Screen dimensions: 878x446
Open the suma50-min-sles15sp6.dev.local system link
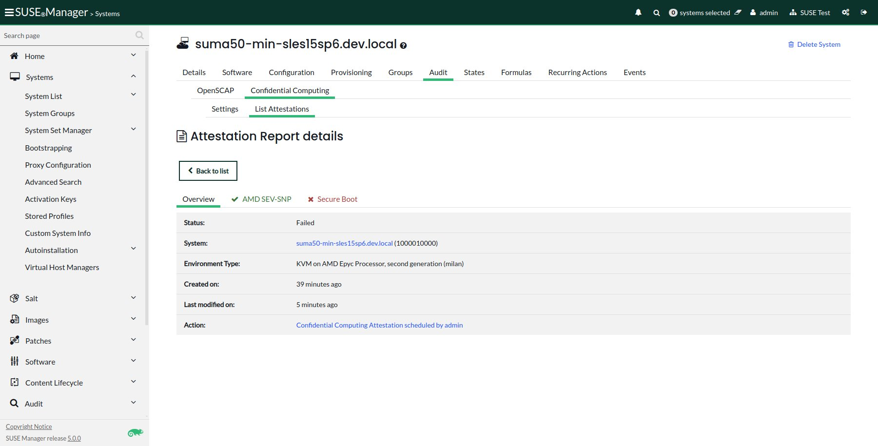pyautogui.click(x=344, y=243)
